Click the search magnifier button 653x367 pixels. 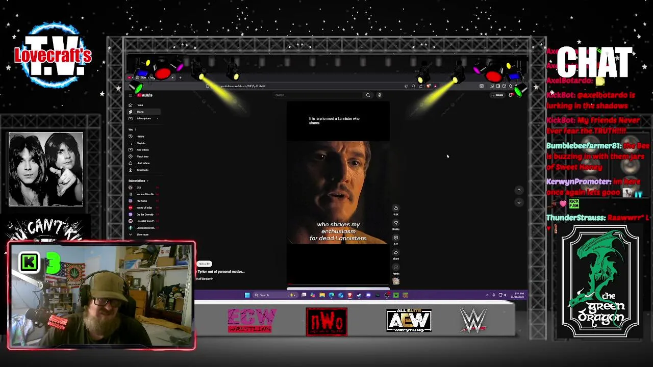368,95
